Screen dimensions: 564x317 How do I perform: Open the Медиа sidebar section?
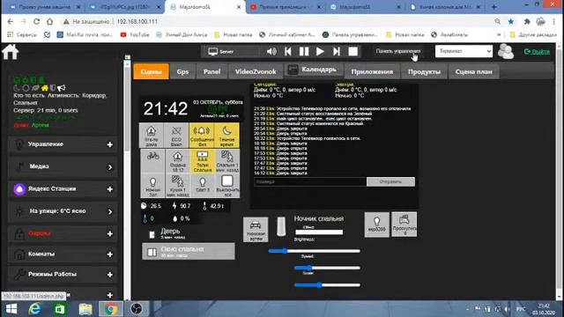click(63, 166)
